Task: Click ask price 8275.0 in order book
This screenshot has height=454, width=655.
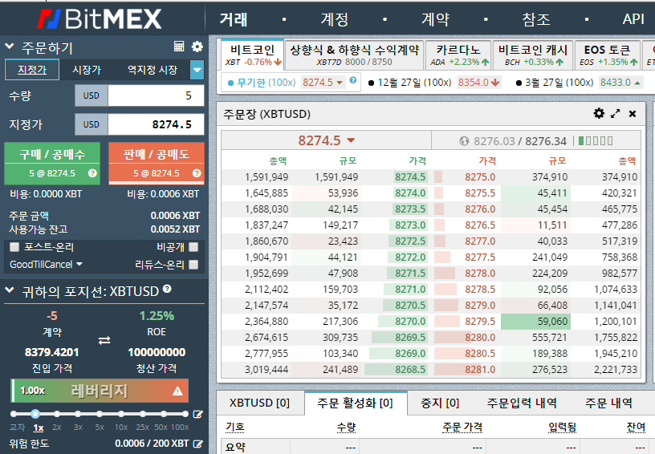Action: point(480,177)
